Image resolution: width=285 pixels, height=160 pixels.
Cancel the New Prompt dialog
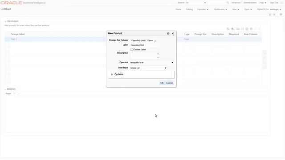[169, 83]
